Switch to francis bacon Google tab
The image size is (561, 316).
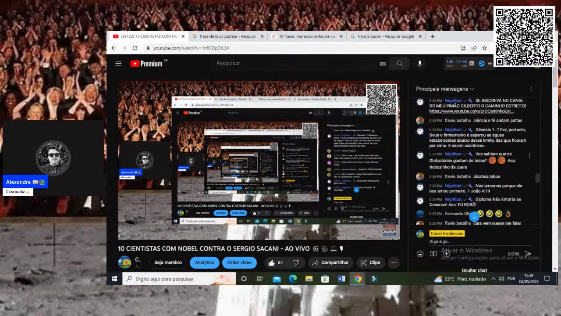[x=386, y=36]
